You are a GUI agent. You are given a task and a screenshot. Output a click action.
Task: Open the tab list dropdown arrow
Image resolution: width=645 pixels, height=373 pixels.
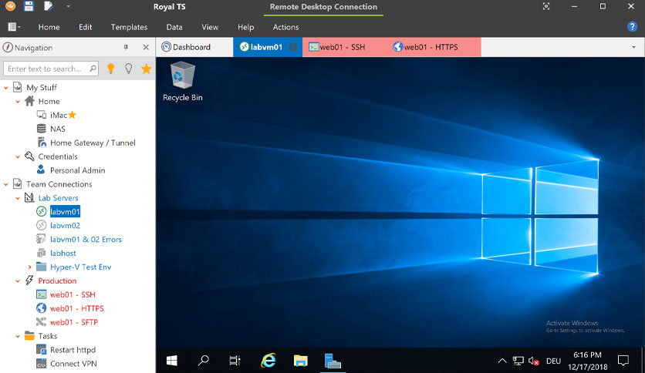633,47
